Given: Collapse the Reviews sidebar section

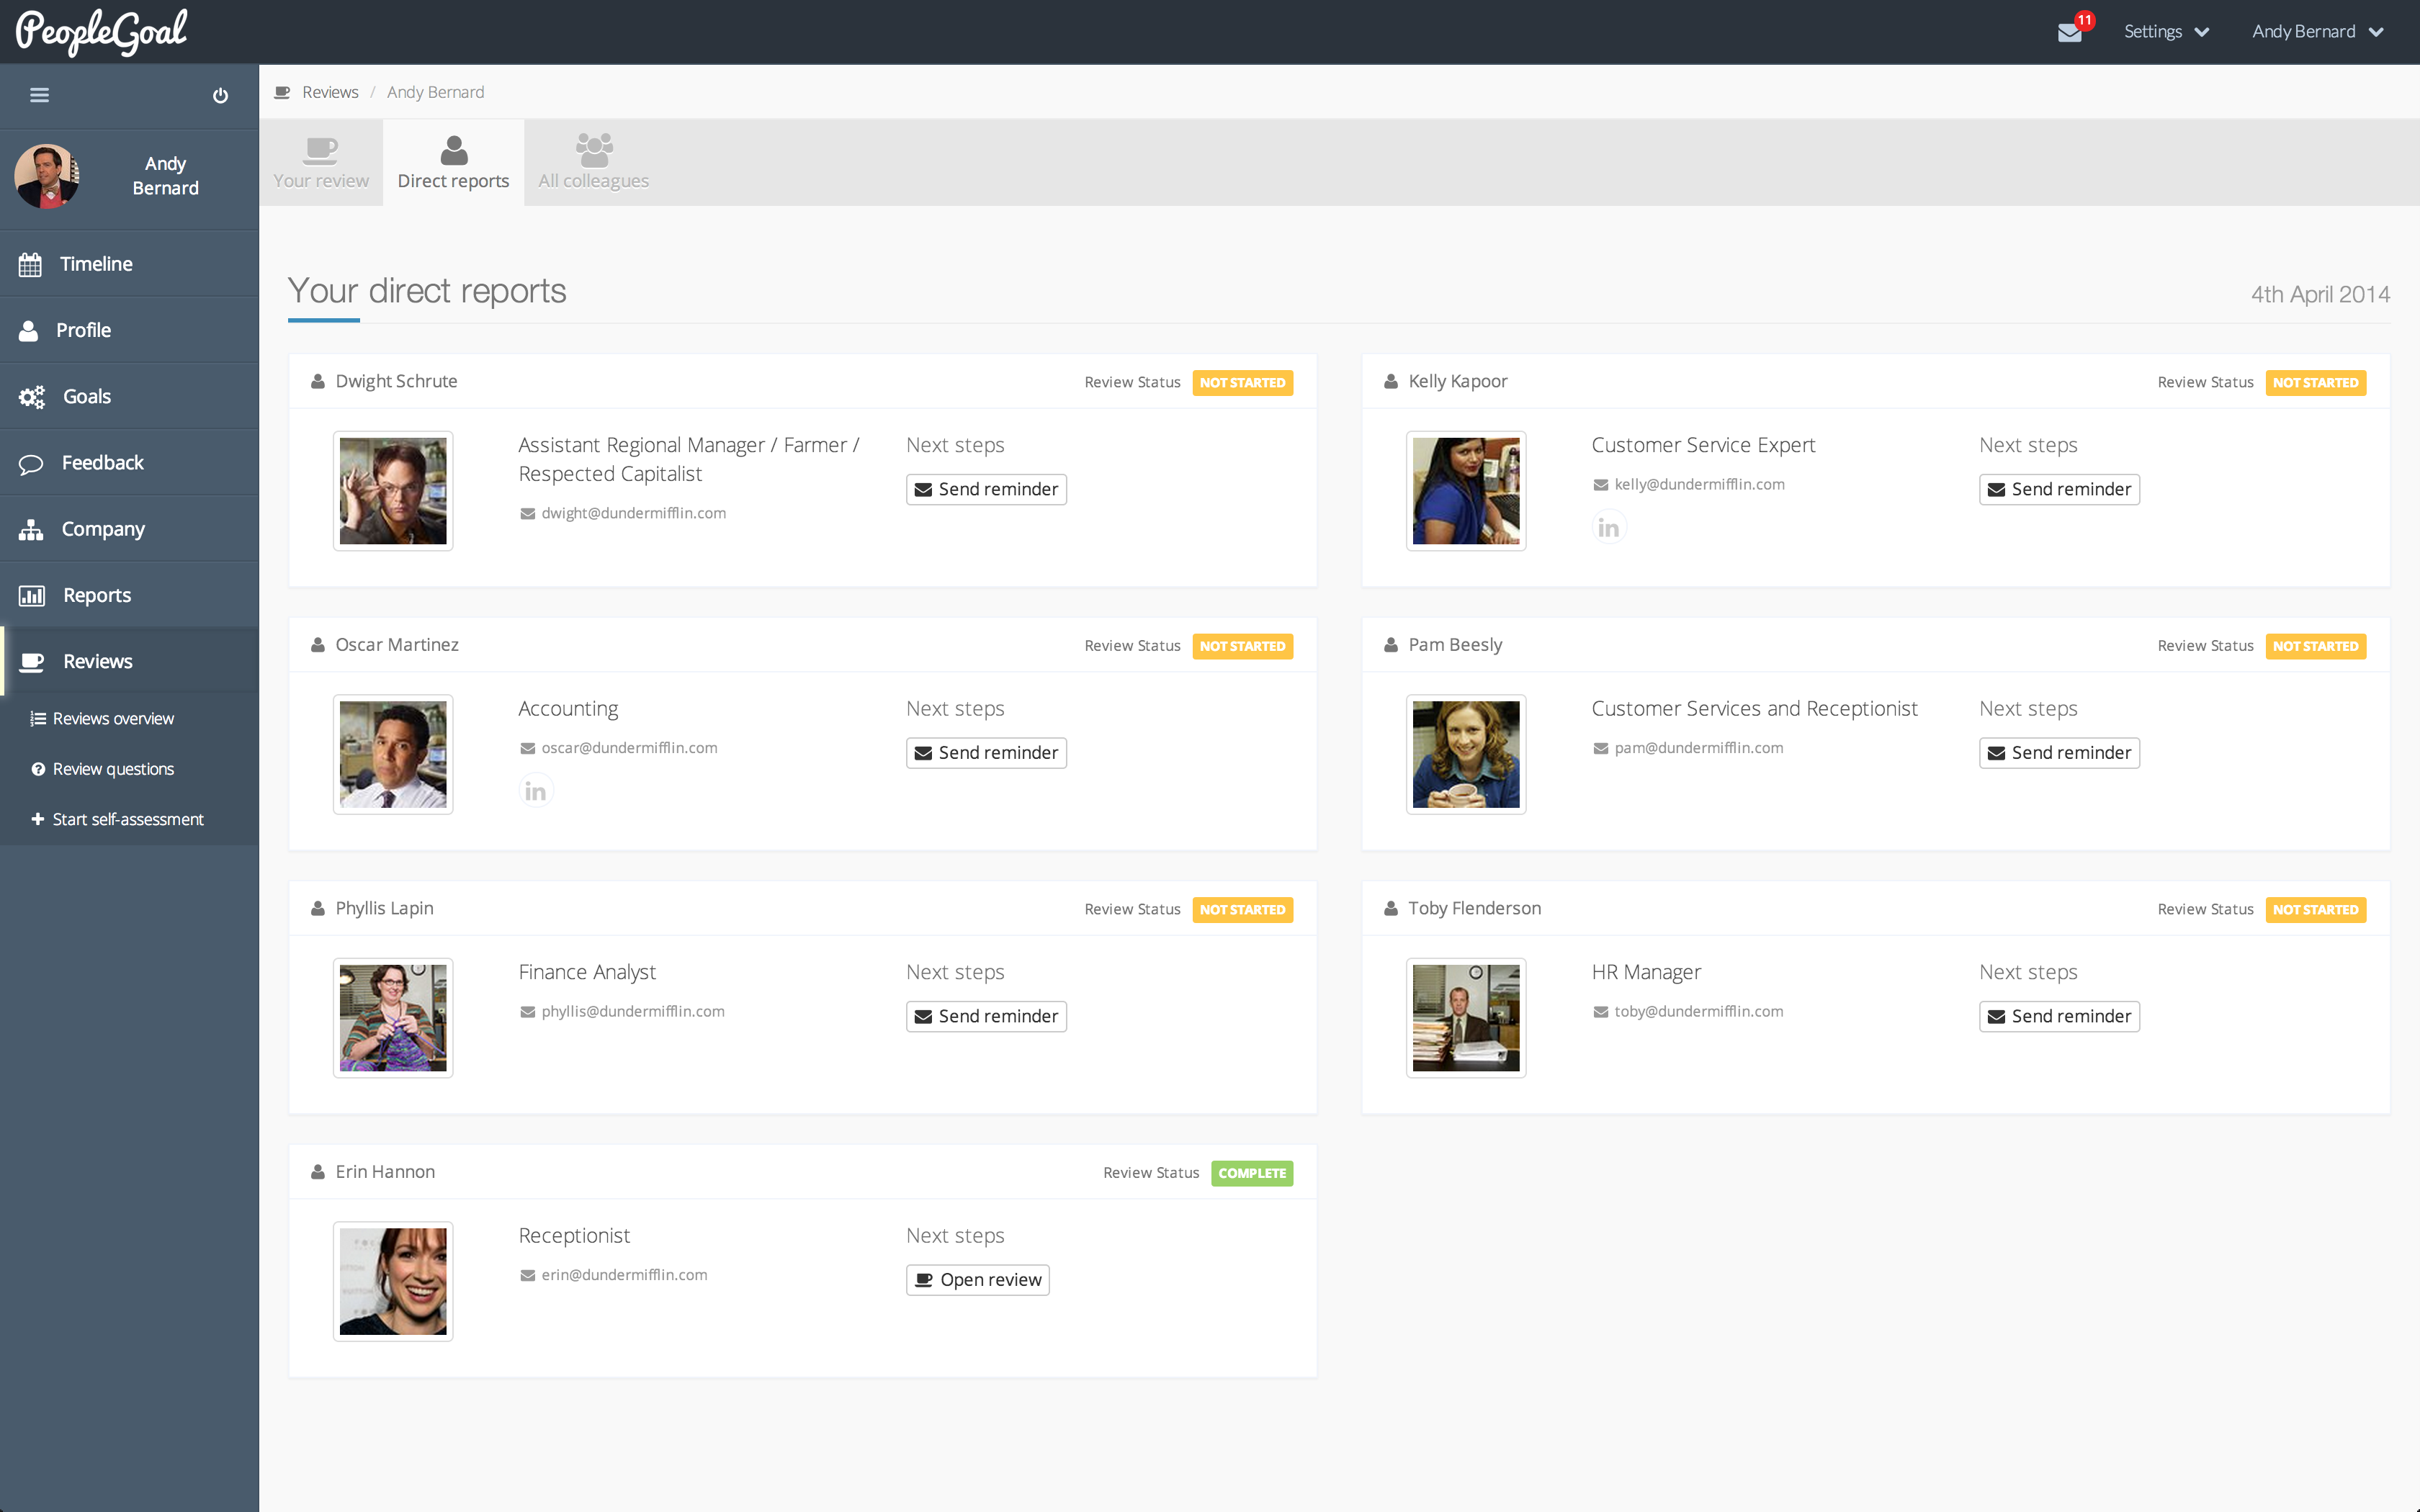Looking at the screenshot, I should tap(97, 661).
